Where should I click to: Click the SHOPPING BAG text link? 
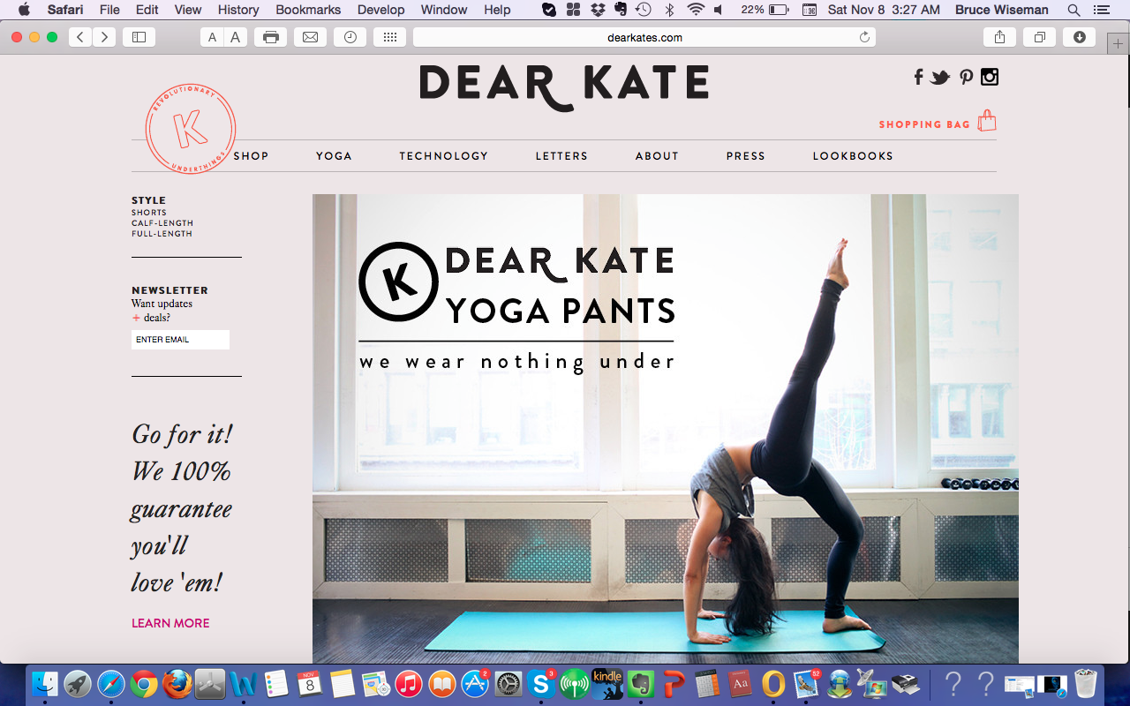(924, 124)
